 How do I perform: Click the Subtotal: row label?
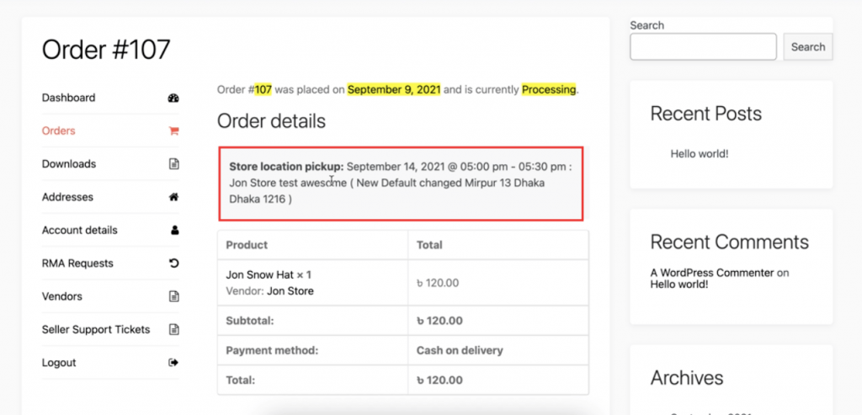(249, 321)
